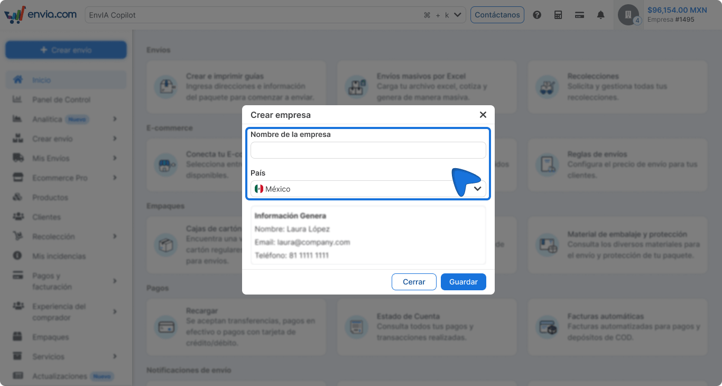Viewport: 722px width, 386px height.
Task: Select Panel de Control in sidebar
Action: (61, 100)
